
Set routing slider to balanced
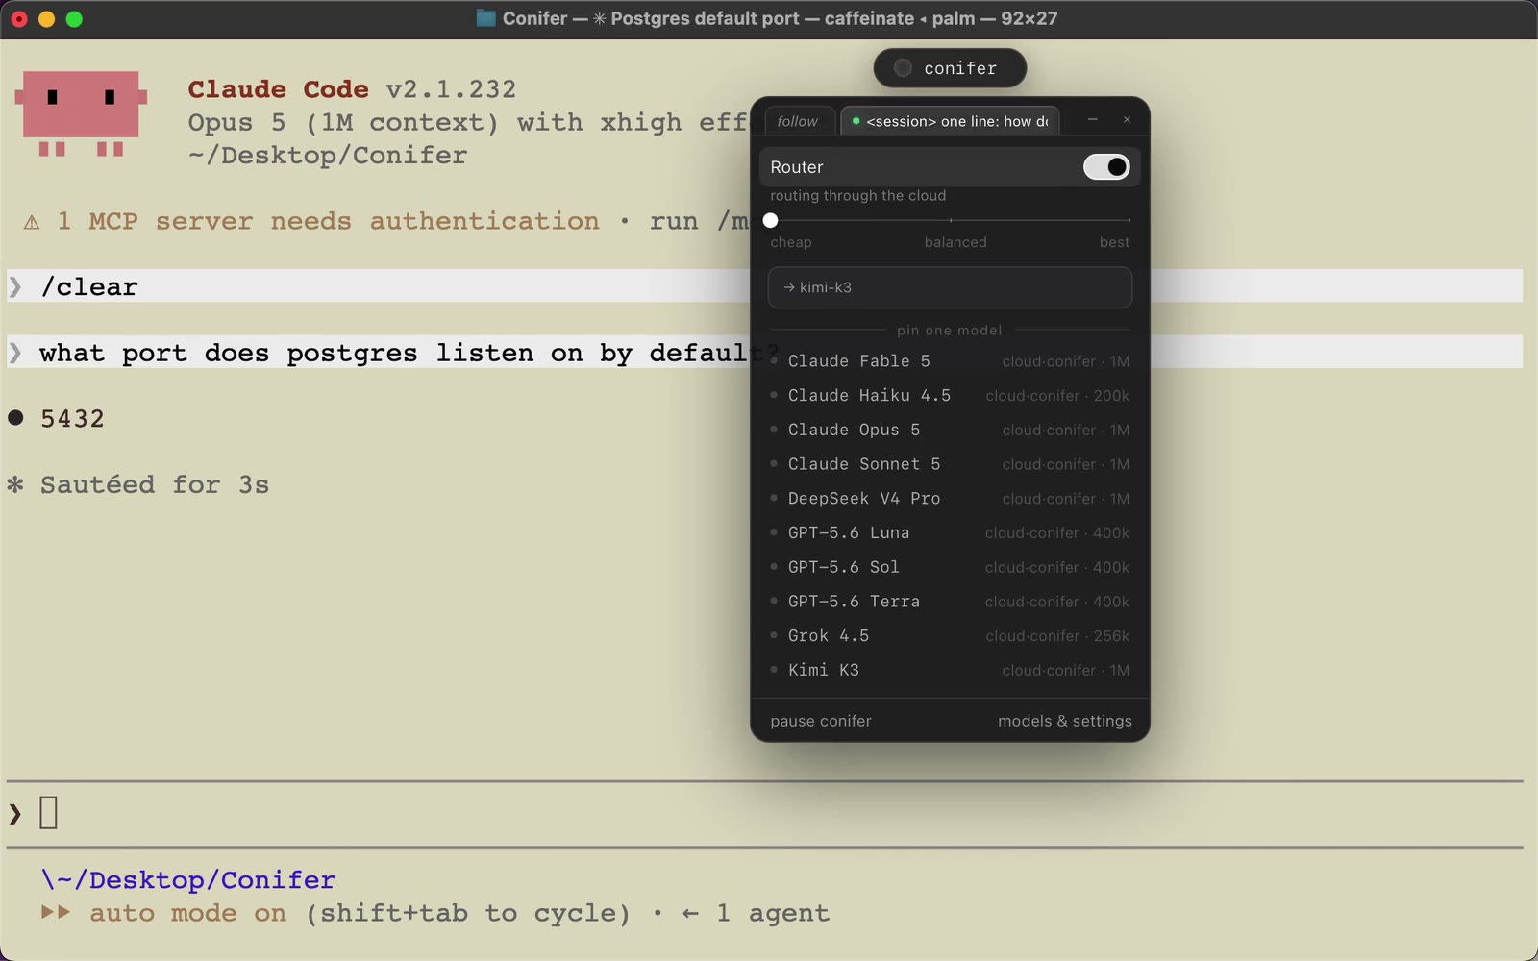(x=951, y=220)
